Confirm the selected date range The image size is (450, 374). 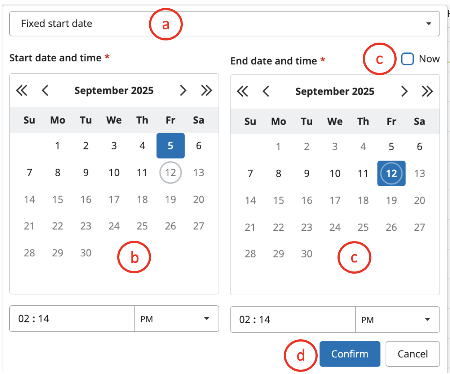click(x=350, y=354)
